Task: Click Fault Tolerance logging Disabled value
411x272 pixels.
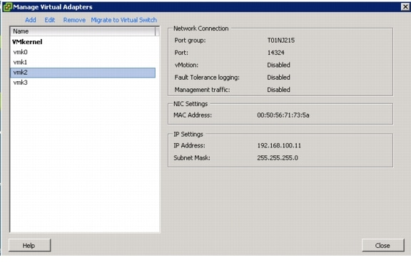Action: pyautogui.click(x=278, y=78)
